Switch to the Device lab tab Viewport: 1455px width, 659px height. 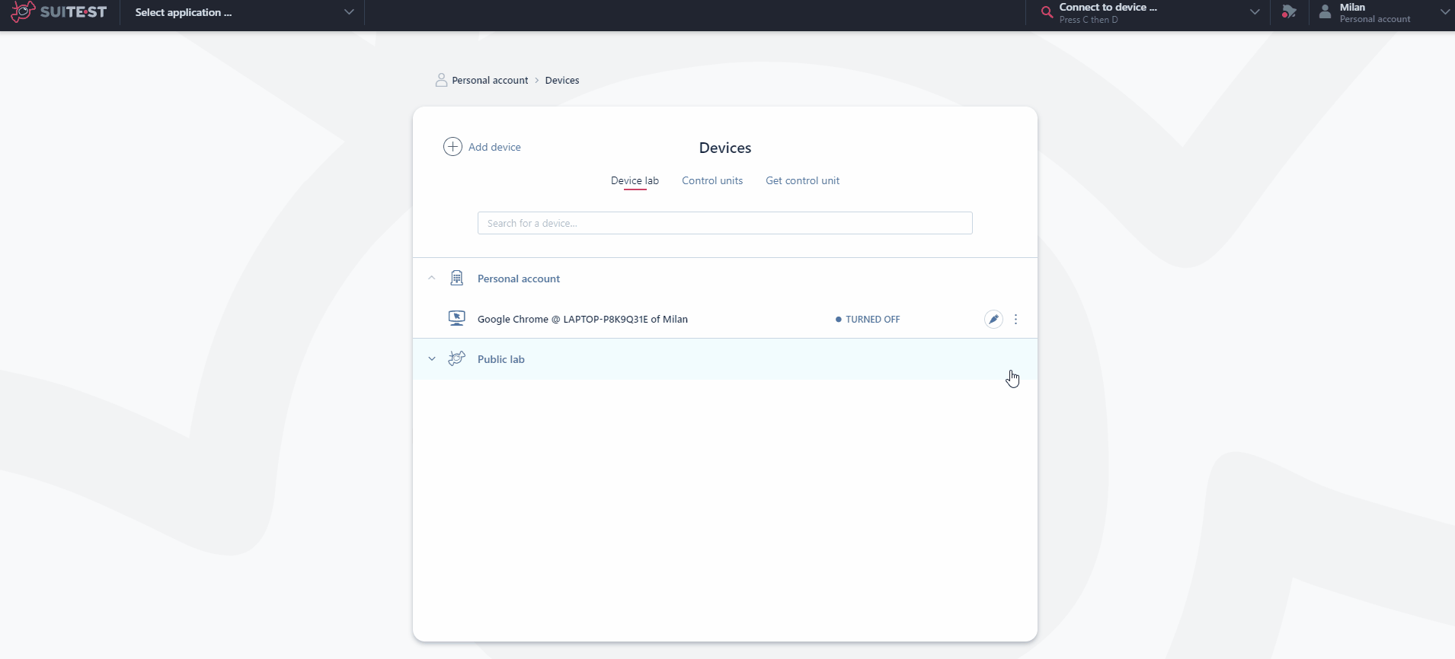[x=635, y=180]
